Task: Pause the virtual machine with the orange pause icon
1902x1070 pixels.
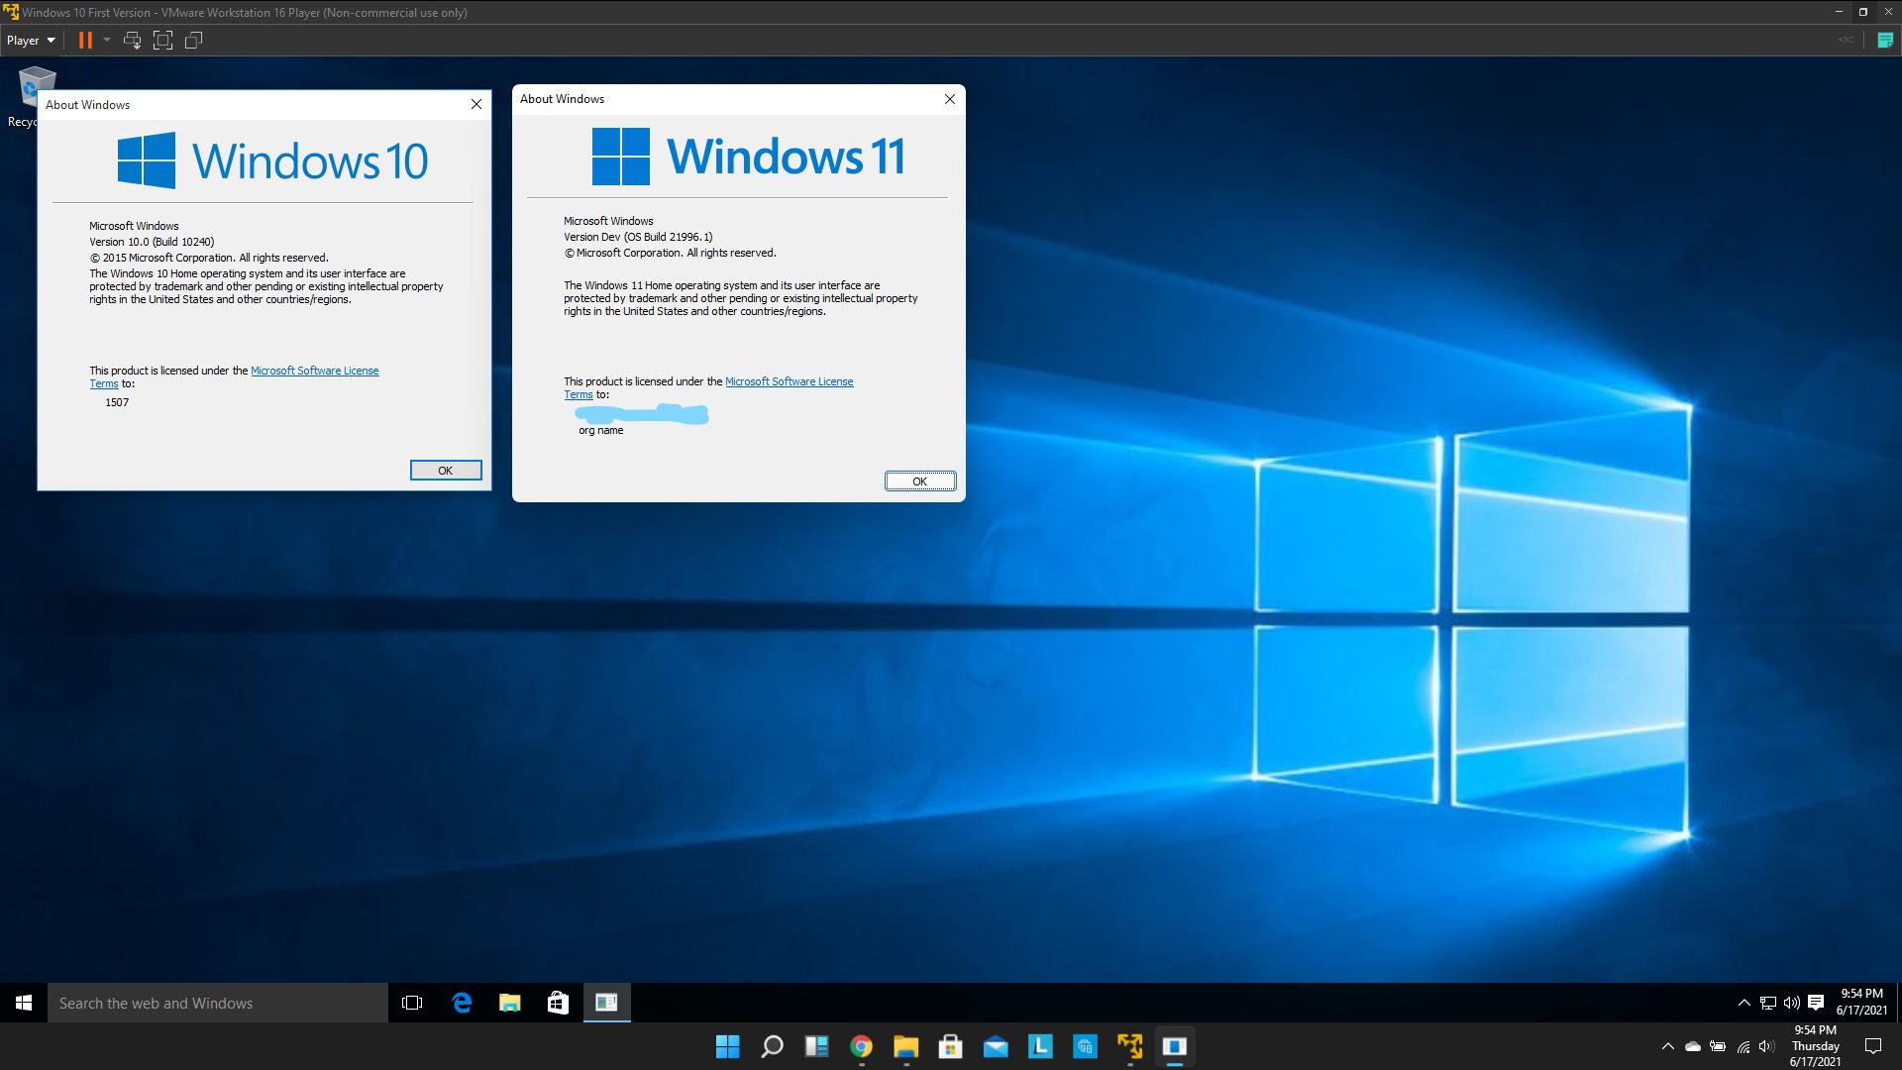Action: (85, 41)
